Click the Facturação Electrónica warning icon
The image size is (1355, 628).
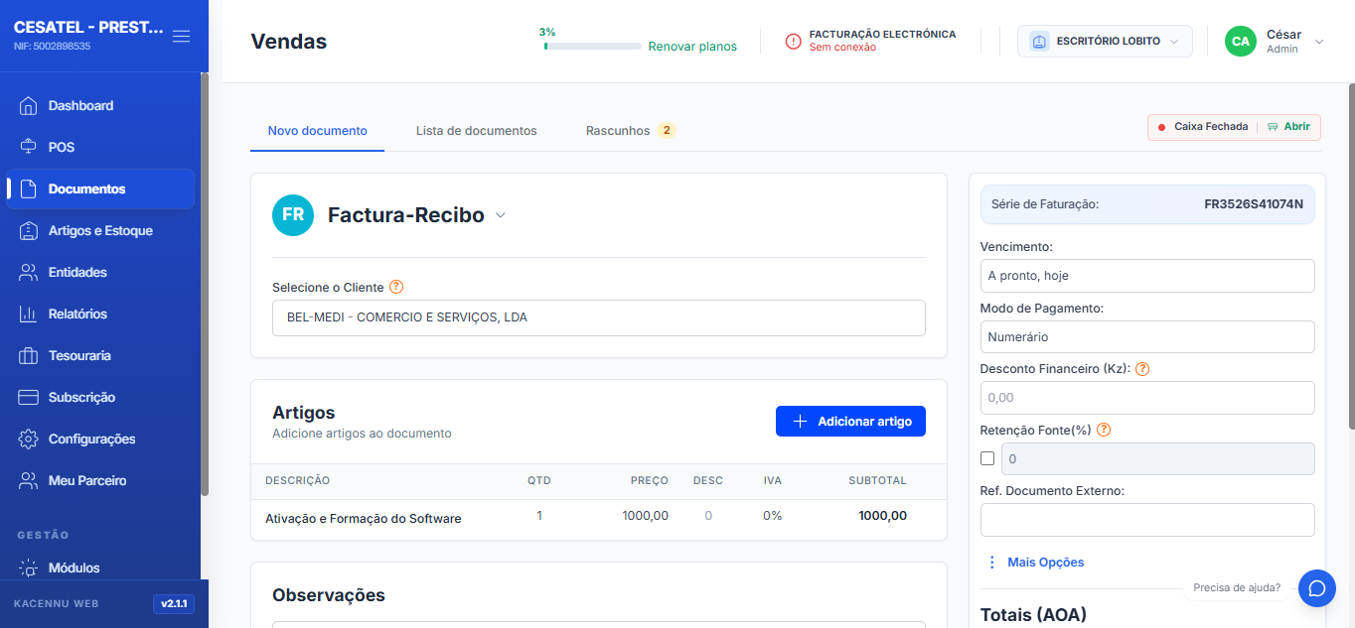tap(793, 41)
